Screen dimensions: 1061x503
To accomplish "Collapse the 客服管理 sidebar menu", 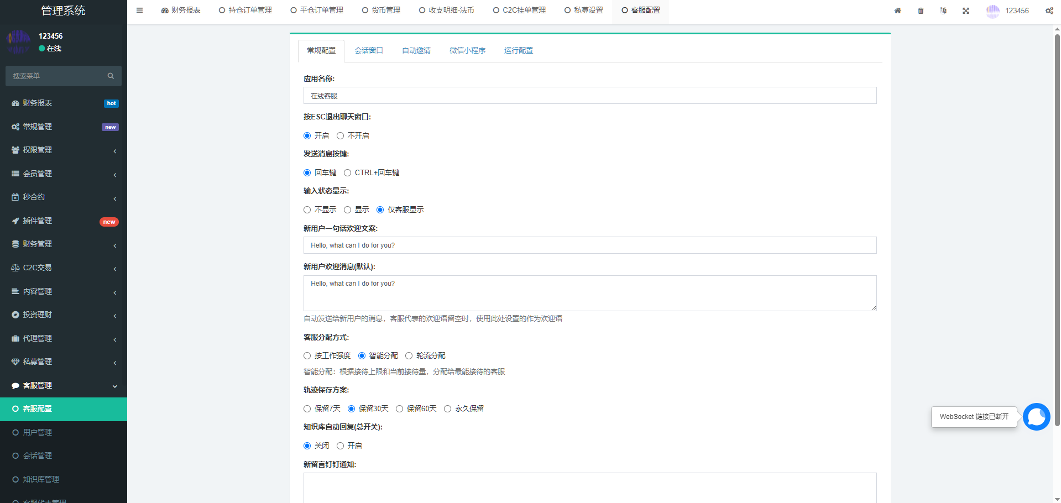I will (64, 385).
